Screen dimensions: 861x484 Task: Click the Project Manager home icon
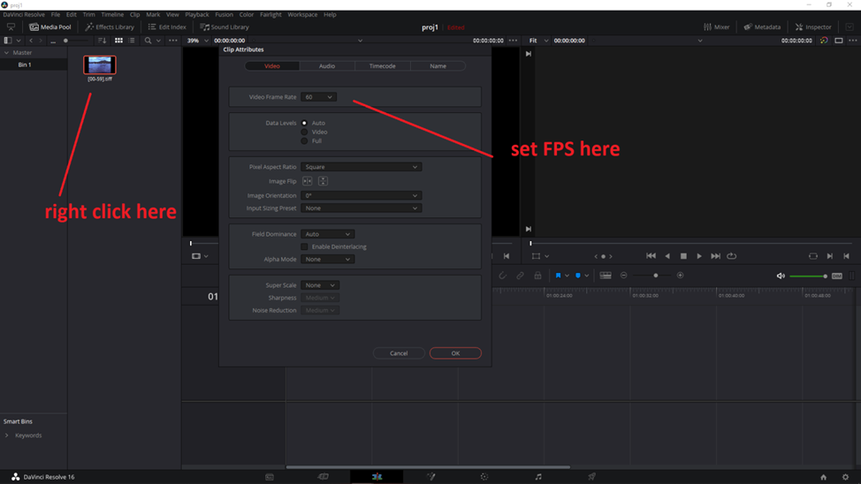pyautogui.click(x=823, y=478)
